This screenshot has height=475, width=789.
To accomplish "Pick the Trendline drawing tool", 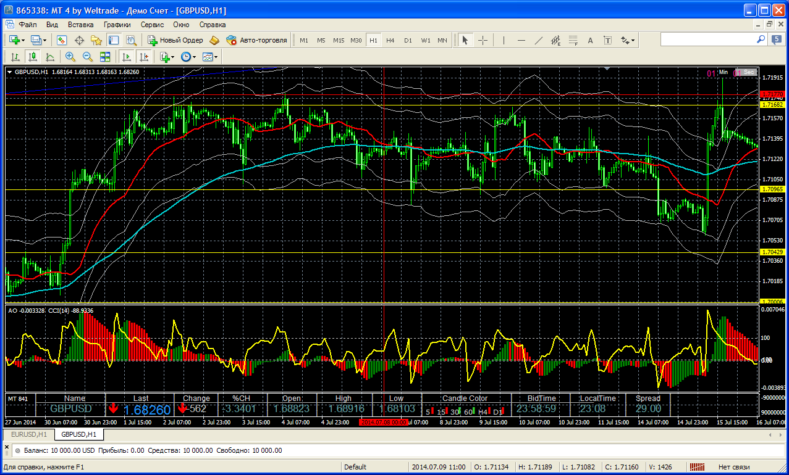I will point(538,40).
